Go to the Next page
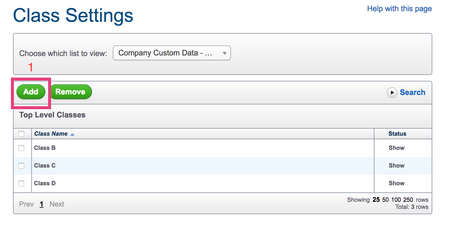 click(57, 204)
